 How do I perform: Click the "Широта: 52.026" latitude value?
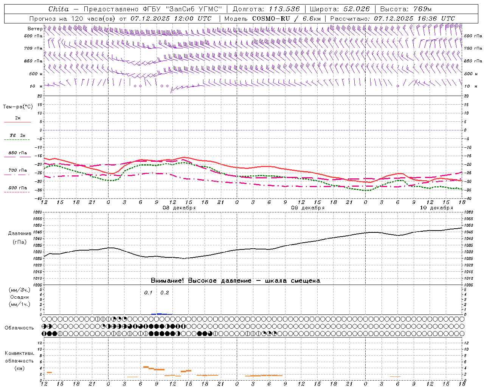tap(340, 9)
